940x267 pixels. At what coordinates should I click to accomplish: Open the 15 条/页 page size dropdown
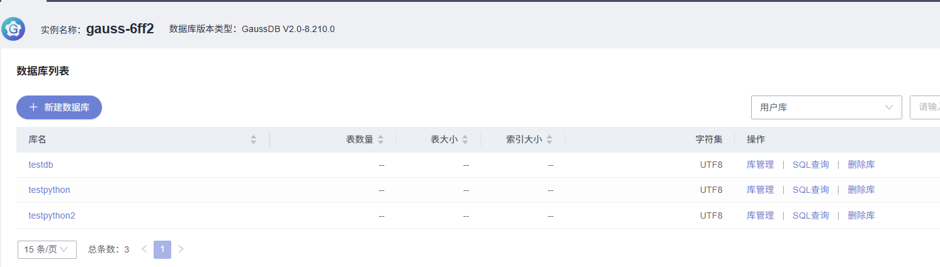pyautogui.click(x=47, y=249)
